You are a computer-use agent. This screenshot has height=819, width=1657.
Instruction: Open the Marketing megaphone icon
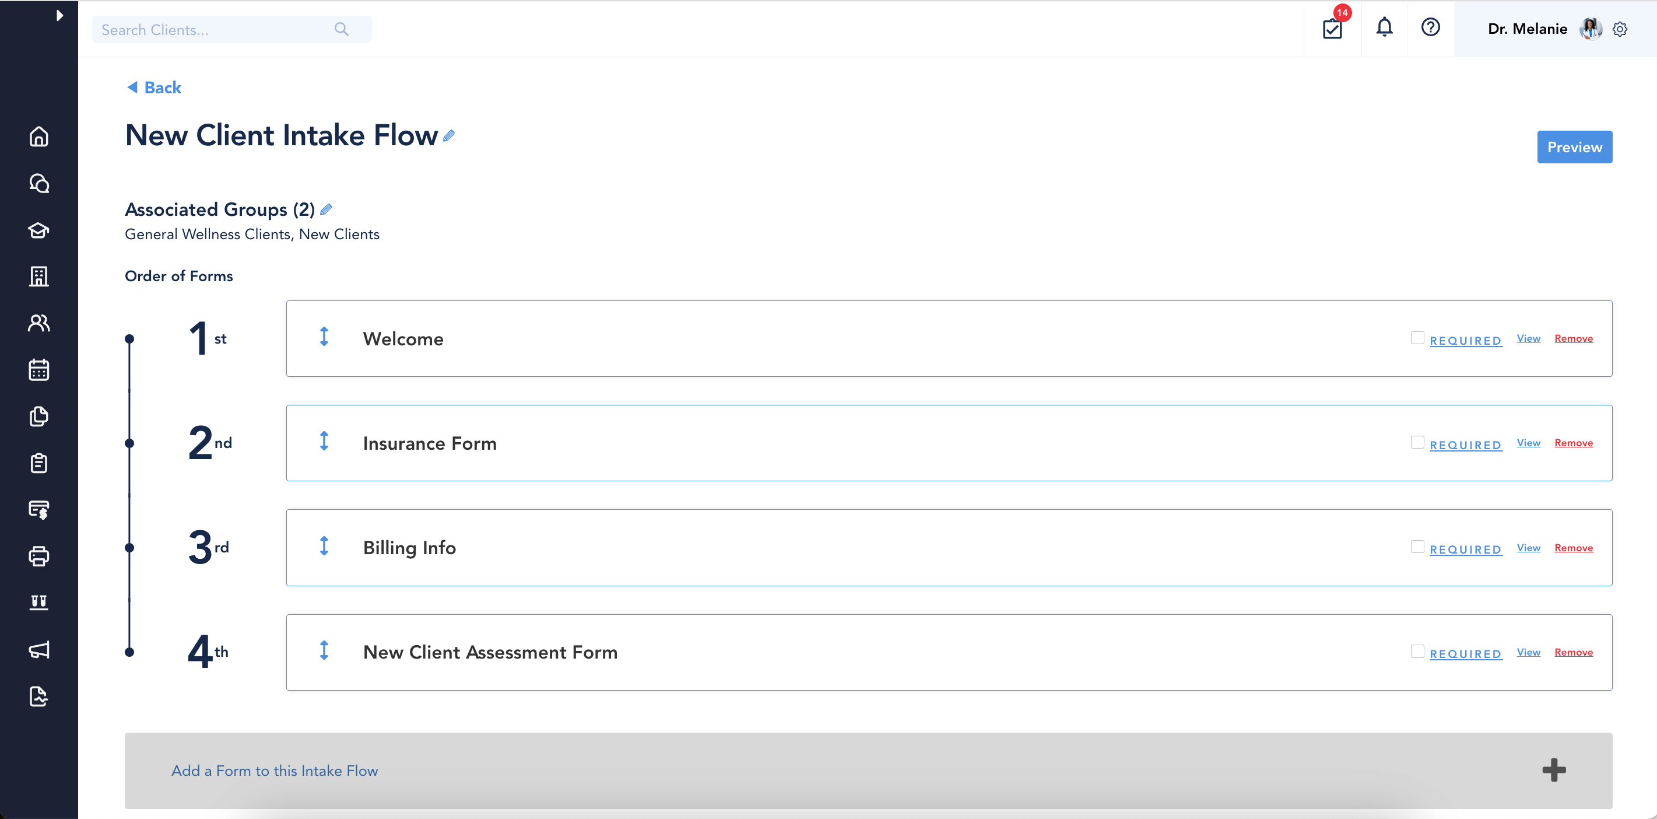38,649
